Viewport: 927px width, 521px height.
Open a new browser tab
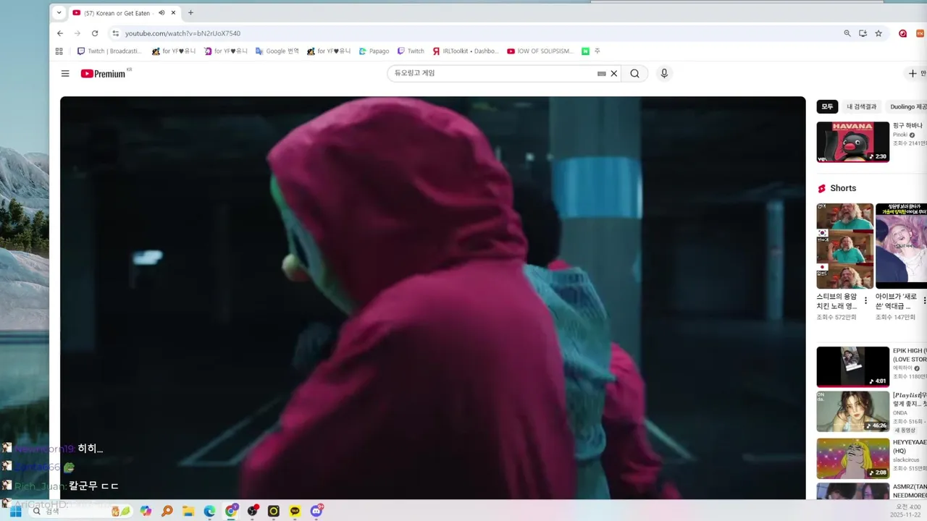click(190, 12)
